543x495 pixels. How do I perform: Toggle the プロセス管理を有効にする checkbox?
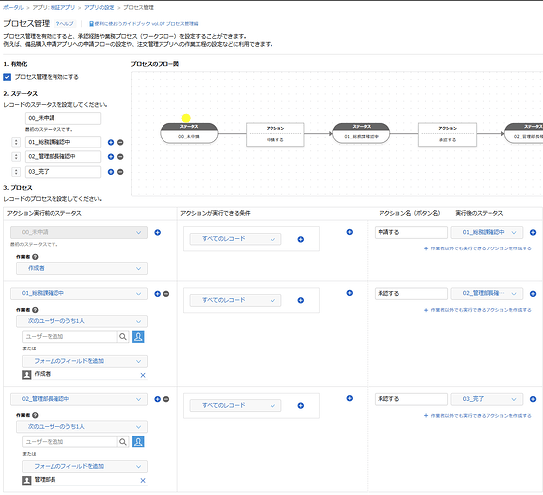click(7, 77)
